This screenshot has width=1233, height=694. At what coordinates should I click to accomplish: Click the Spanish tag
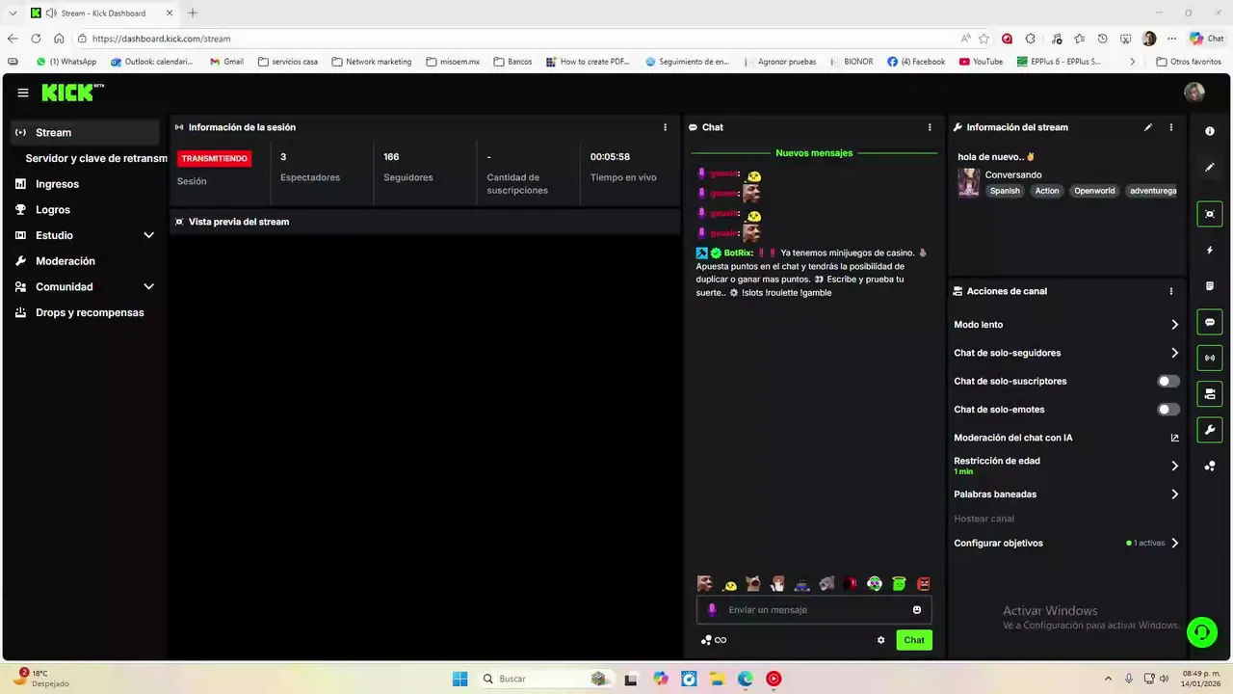(1005, 191)
